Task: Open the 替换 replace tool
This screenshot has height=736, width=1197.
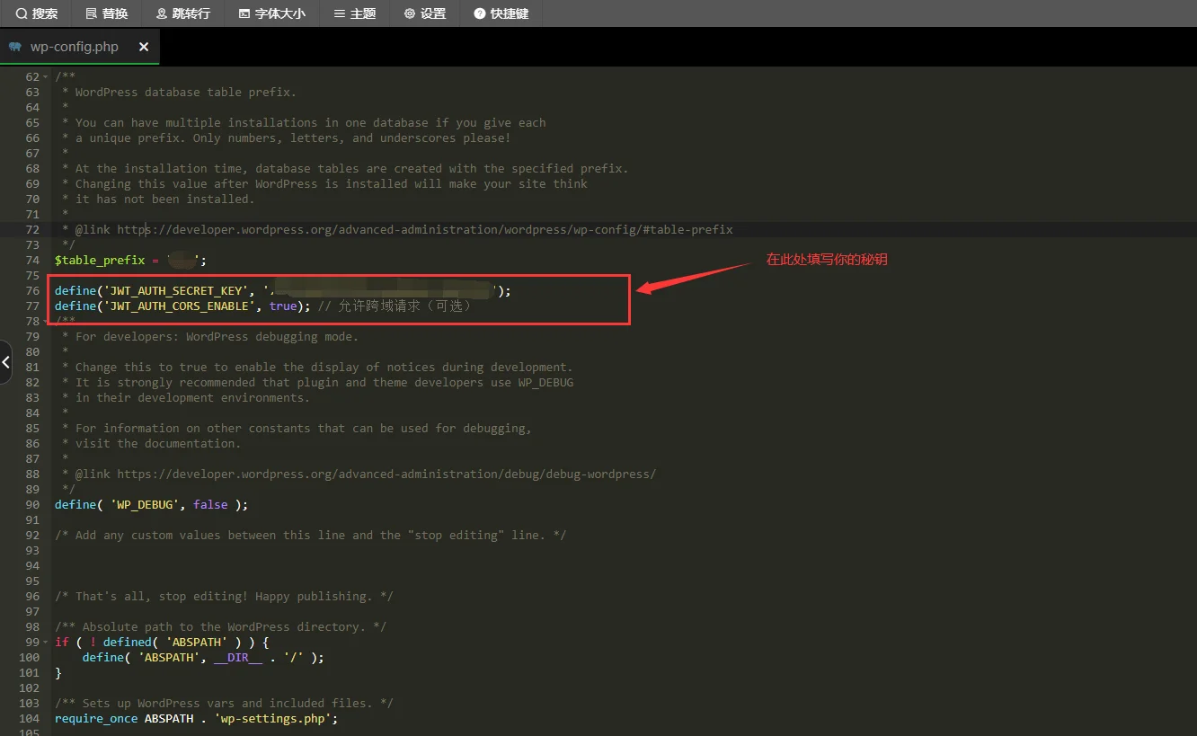Action: tap(107, 13)
